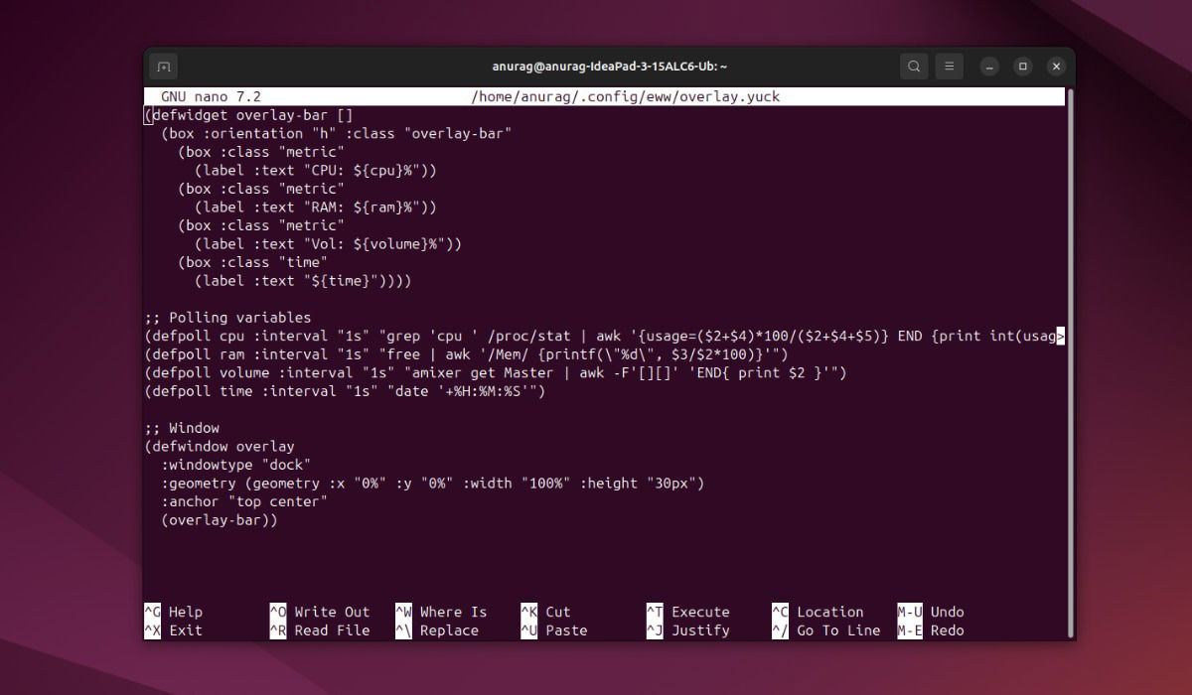The width and height of the screenshot is (1192, 695).
Task: Click the M-U Undo shortcut
Action: (x=931, y=612)
